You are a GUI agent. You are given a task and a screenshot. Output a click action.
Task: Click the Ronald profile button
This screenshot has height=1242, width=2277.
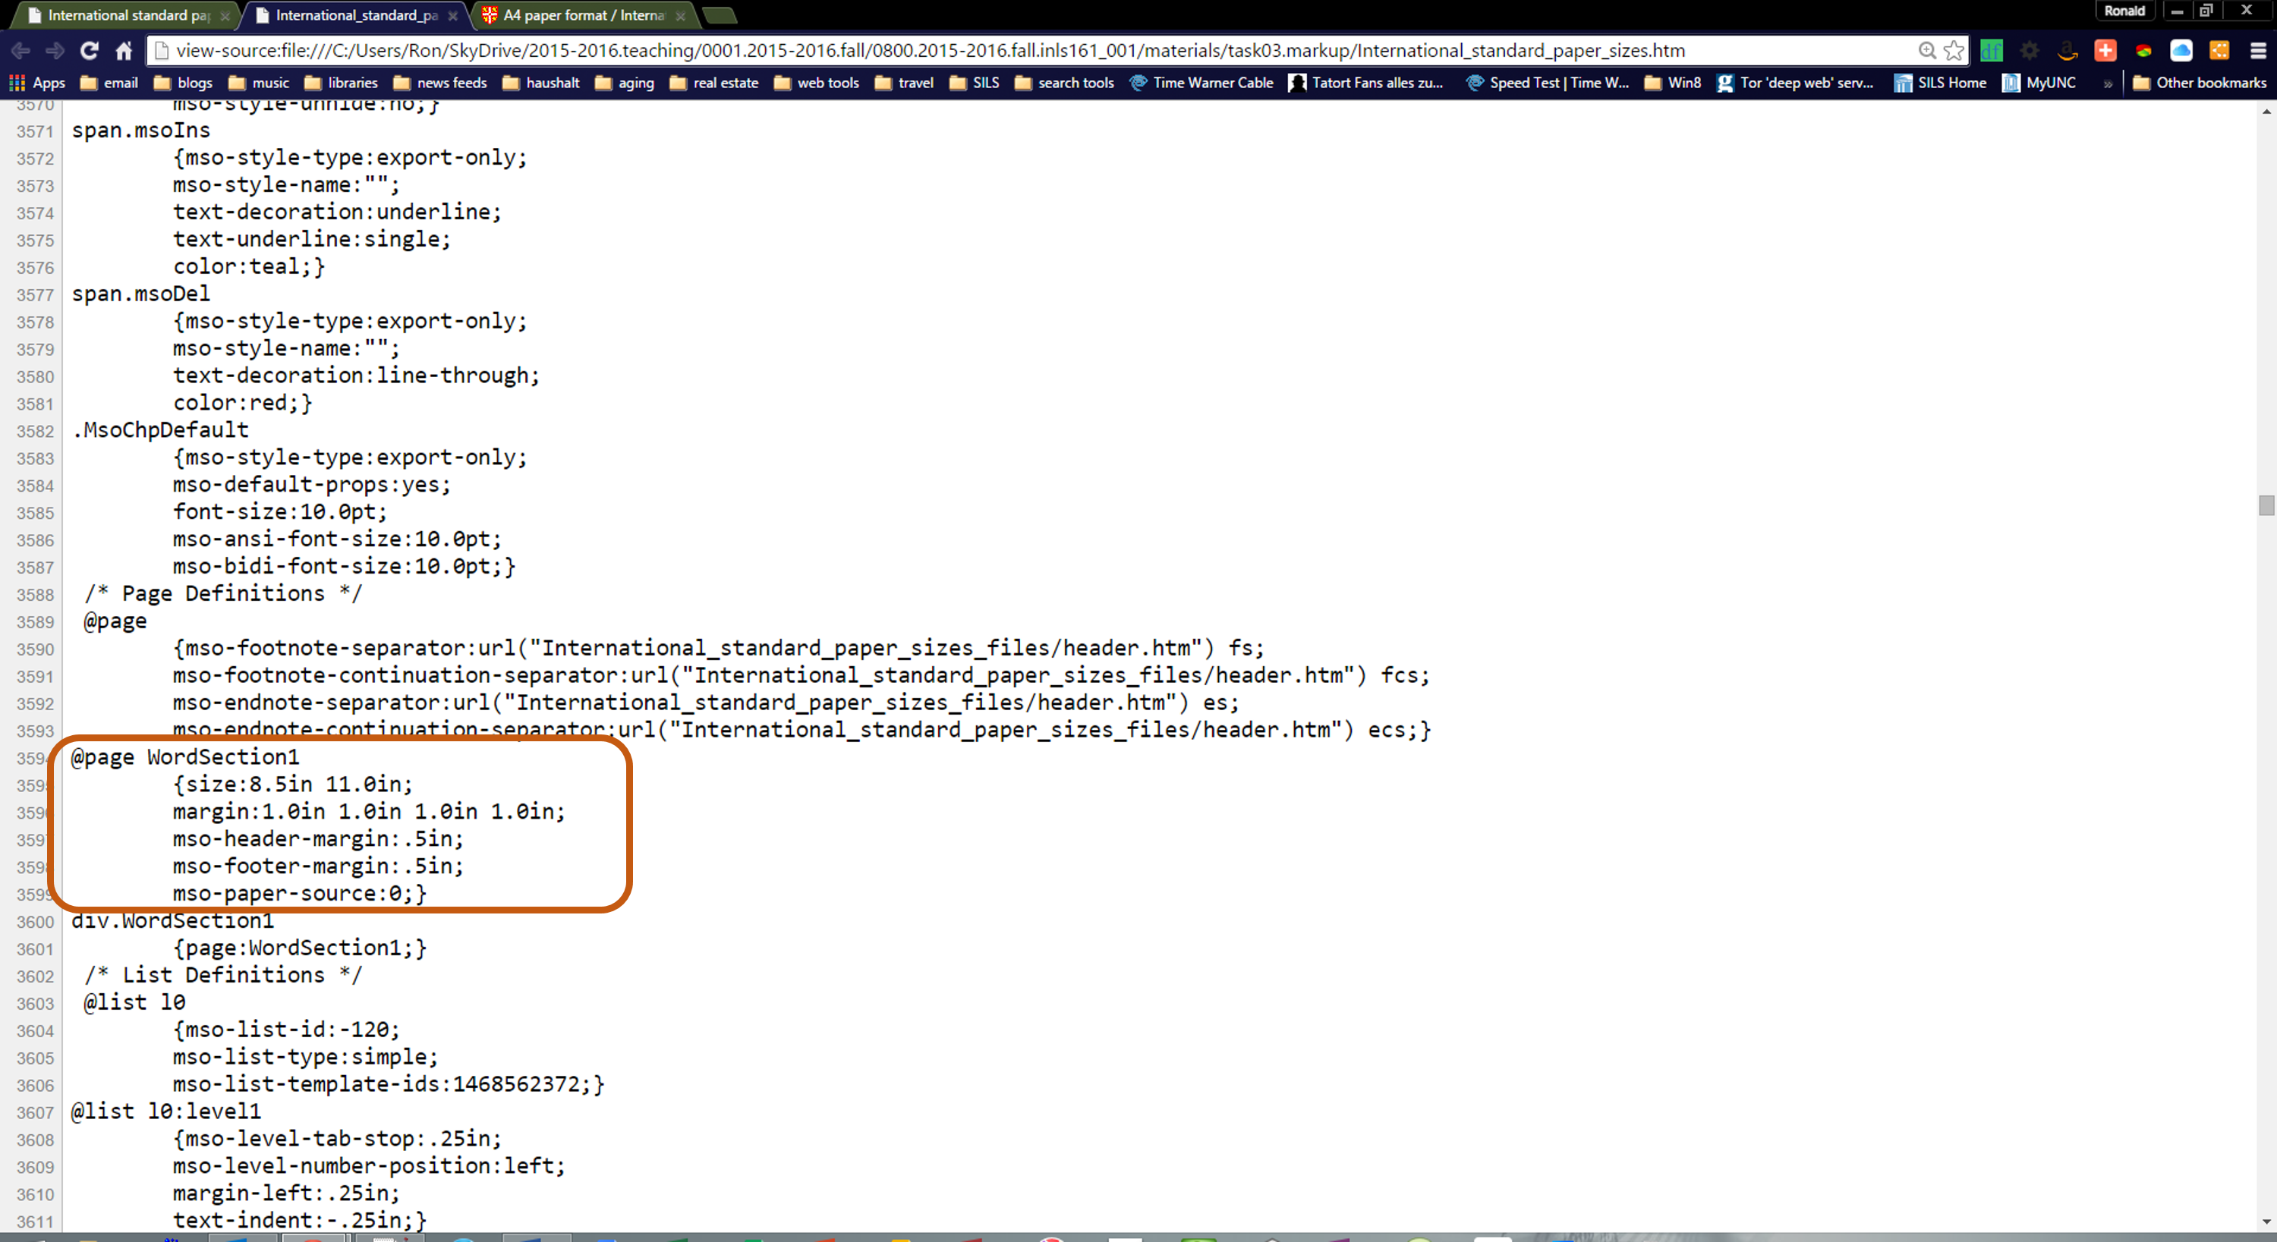tap(2124, 11)
